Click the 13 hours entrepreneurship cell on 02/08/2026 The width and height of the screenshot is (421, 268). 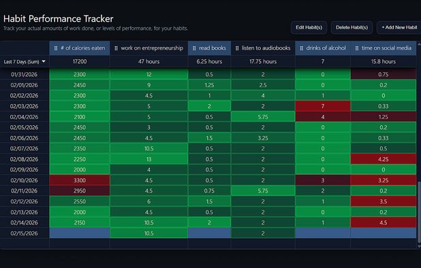pyautogui.click(x=149, y=159)
